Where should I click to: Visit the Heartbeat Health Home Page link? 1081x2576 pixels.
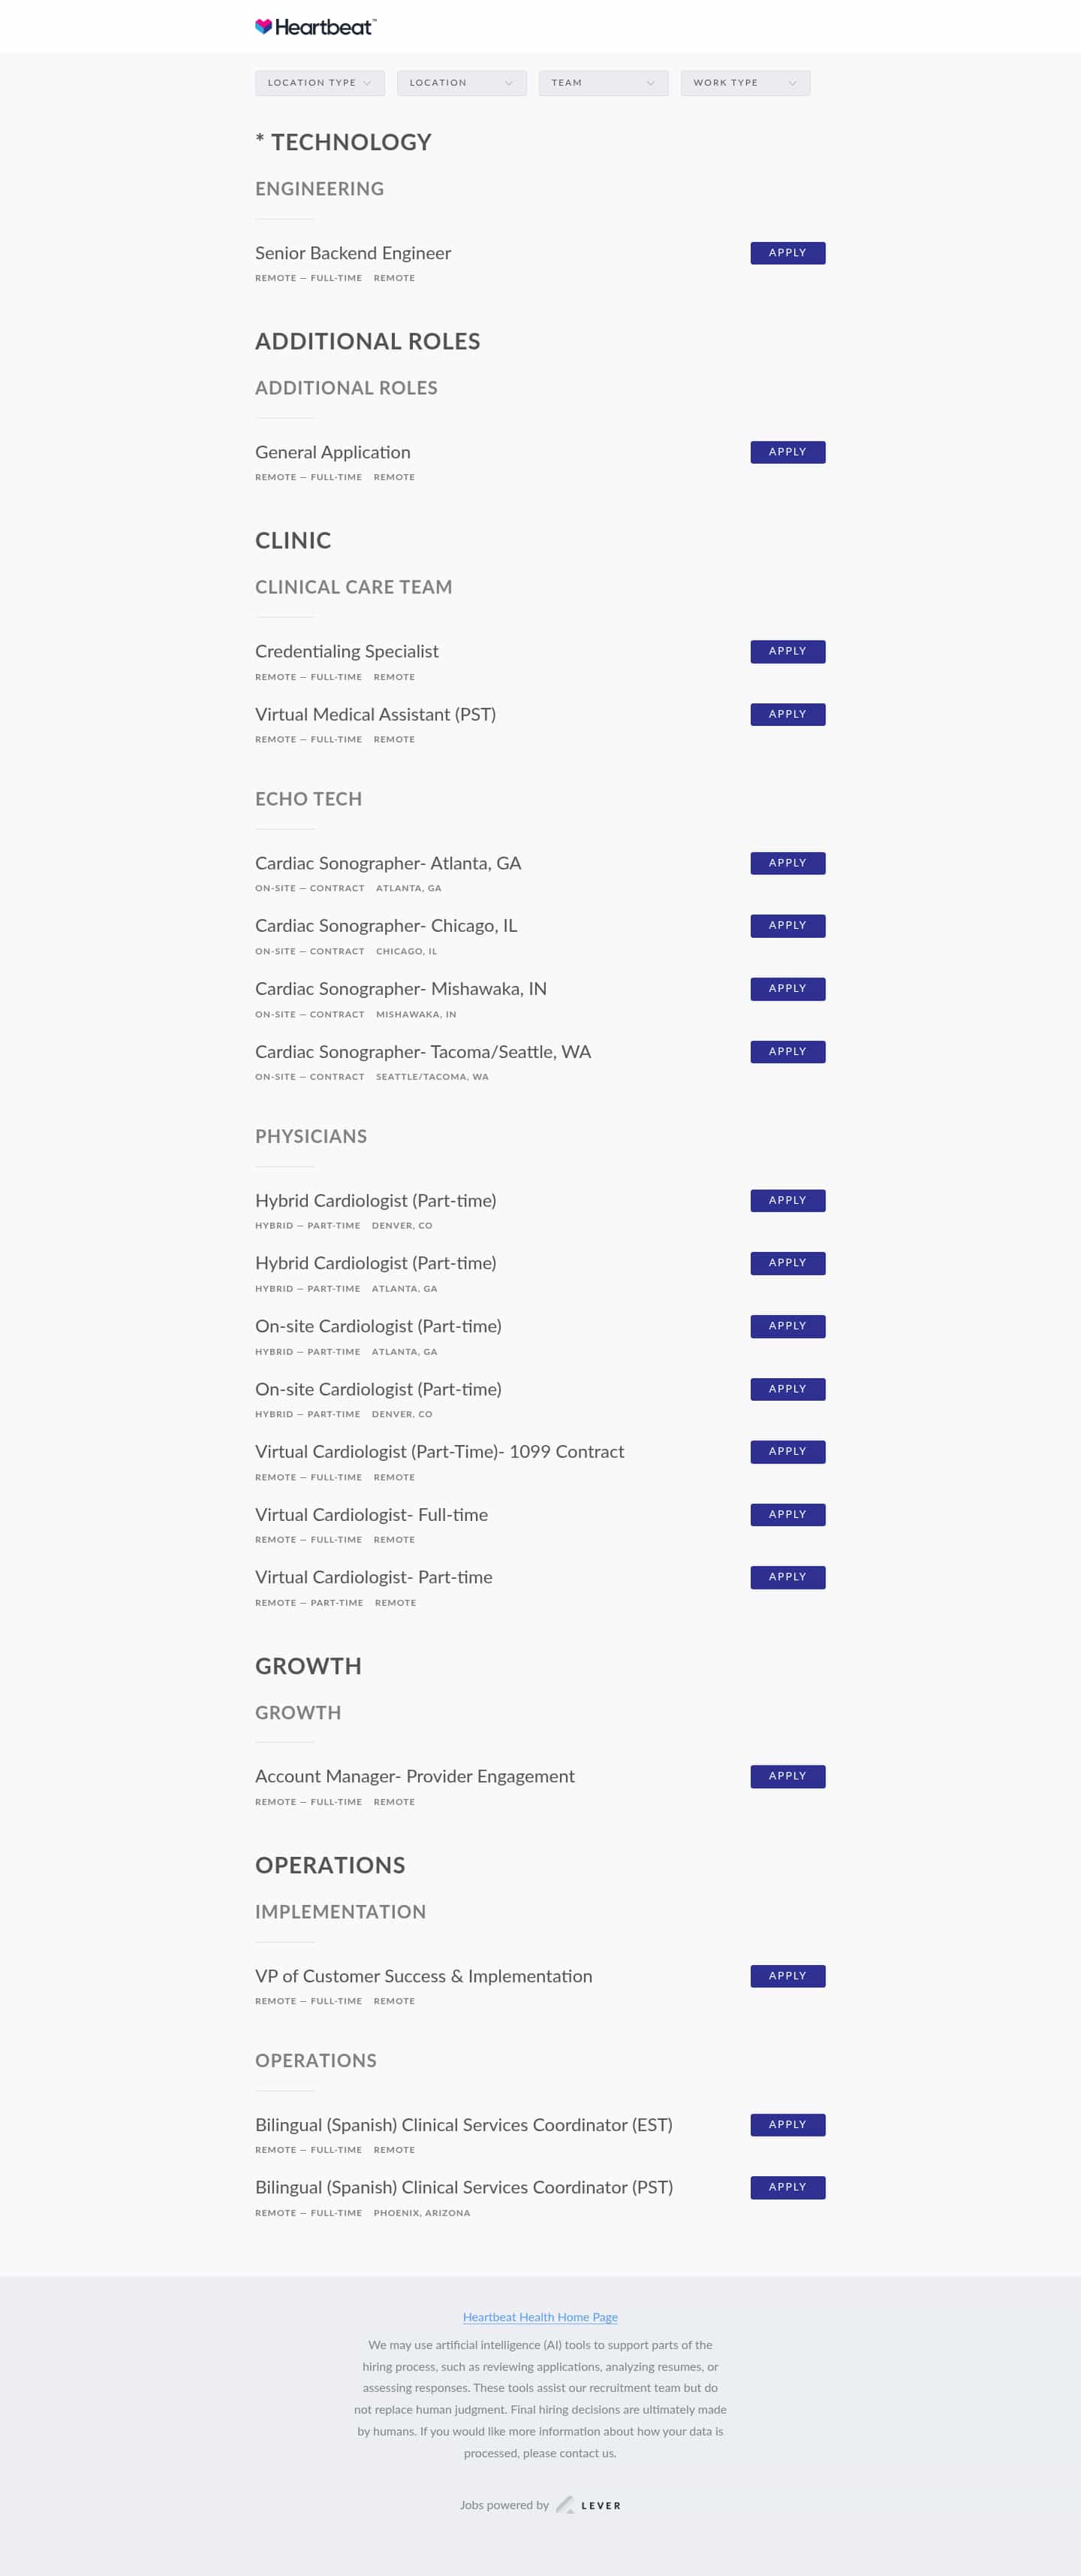(x=540, y=2317)
